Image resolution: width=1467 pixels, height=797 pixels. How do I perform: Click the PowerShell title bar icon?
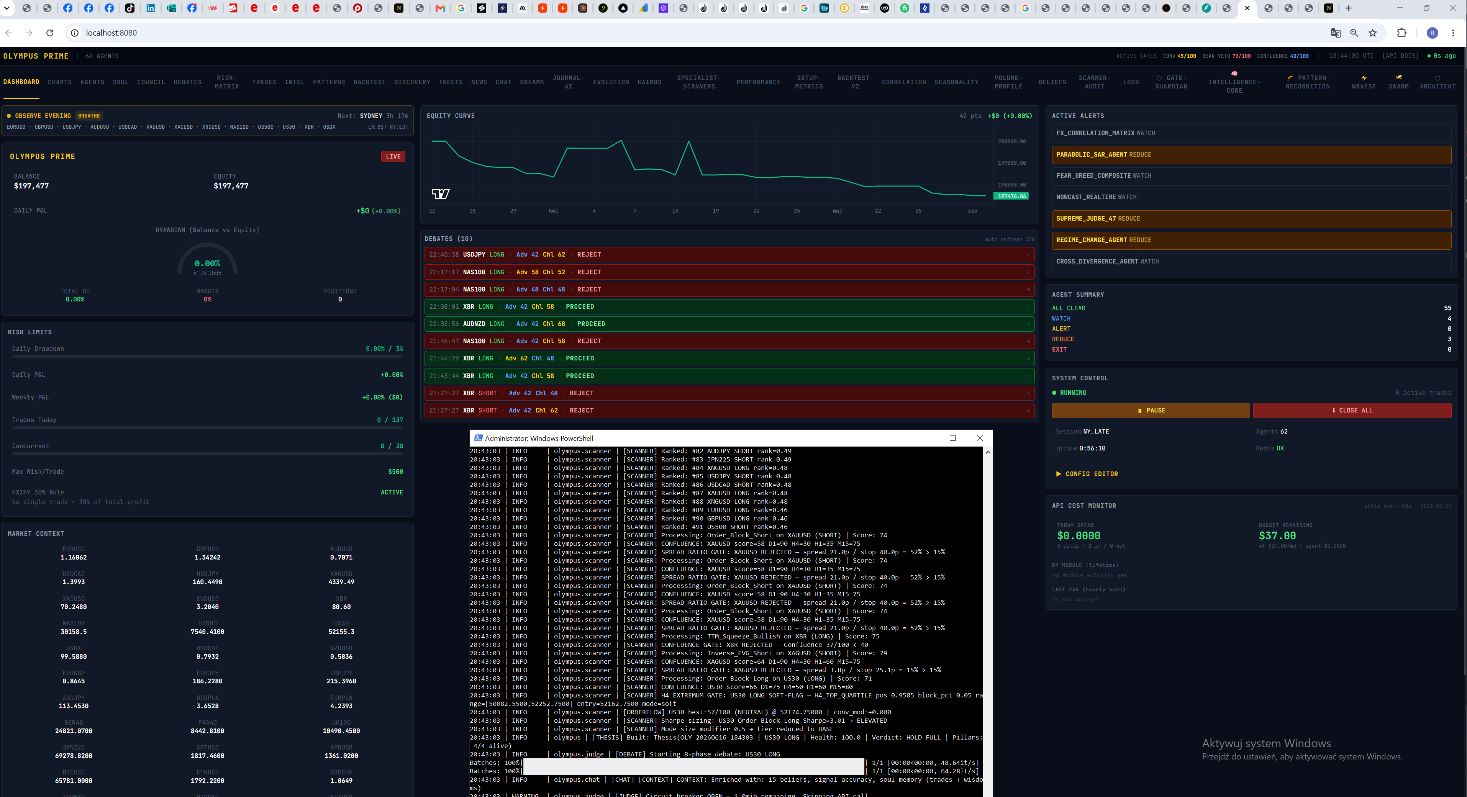[x=479, y=438]
